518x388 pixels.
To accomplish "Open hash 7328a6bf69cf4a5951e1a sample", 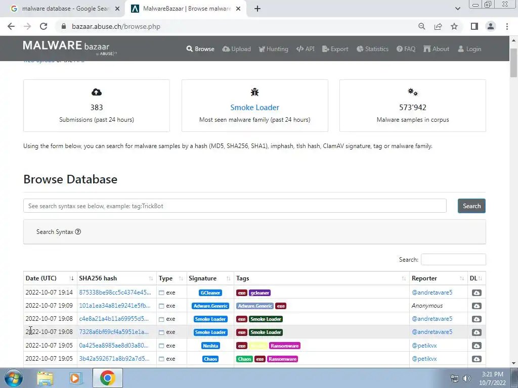I will 114,332.
